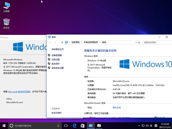Go up one level arrow
The height and width of the screenshot is (129, 172).
click(62, 42)
